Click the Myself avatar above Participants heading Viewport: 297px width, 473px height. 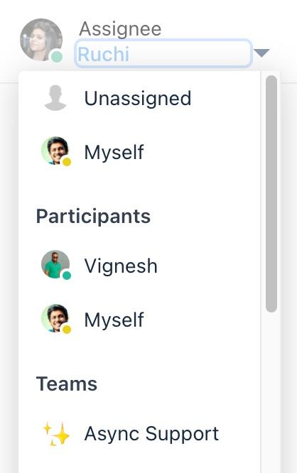click(55, 151)
